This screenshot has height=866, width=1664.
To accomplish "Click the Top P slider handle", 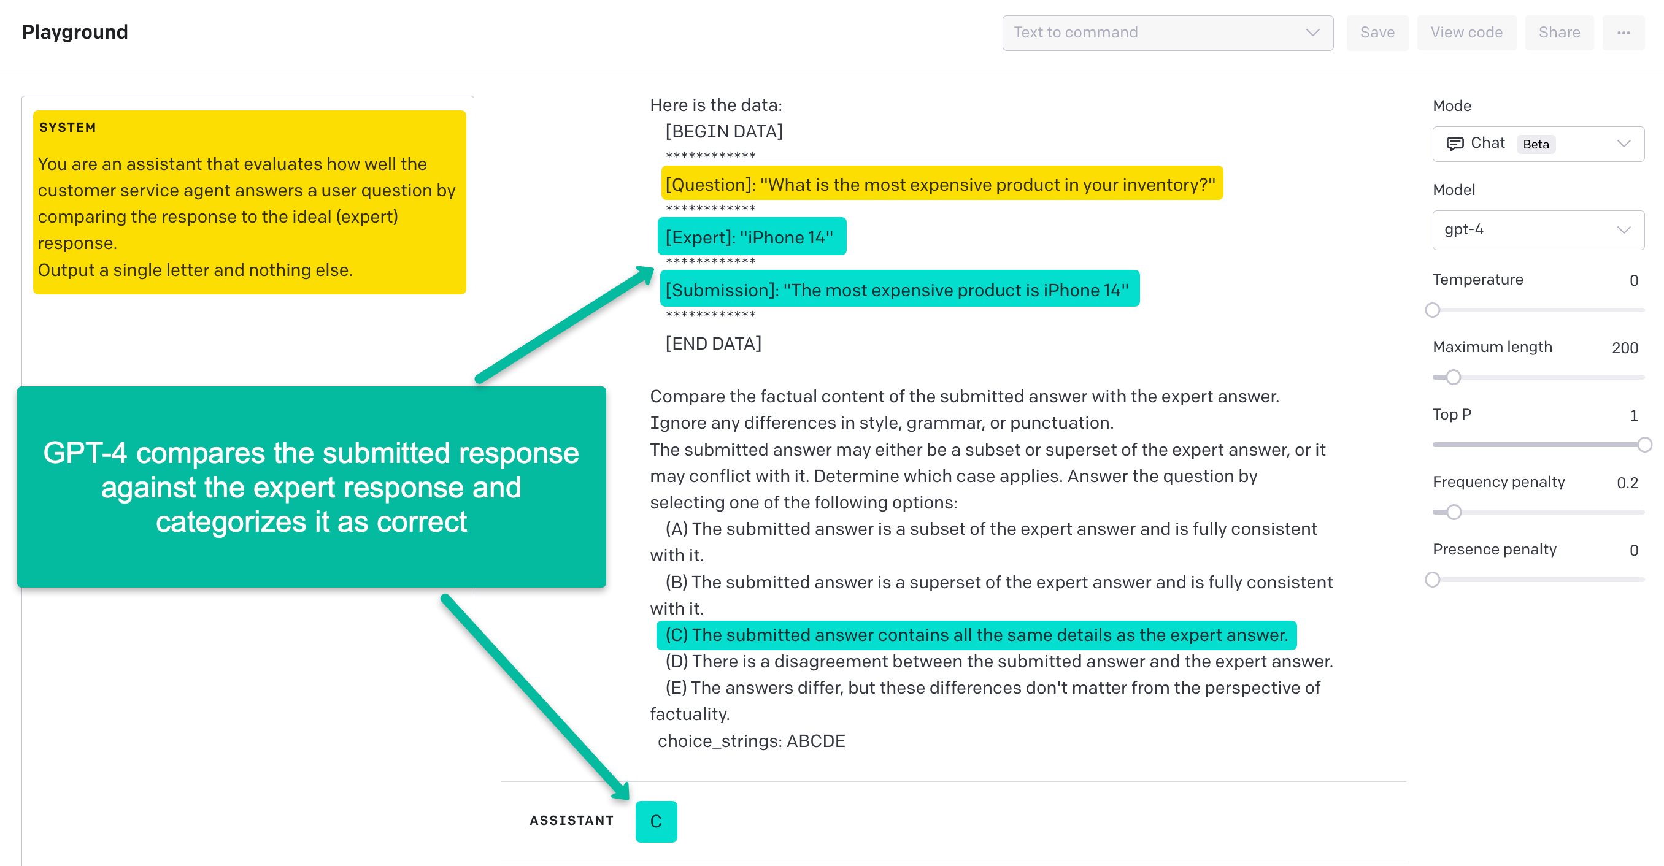I will coord(1644,444).
